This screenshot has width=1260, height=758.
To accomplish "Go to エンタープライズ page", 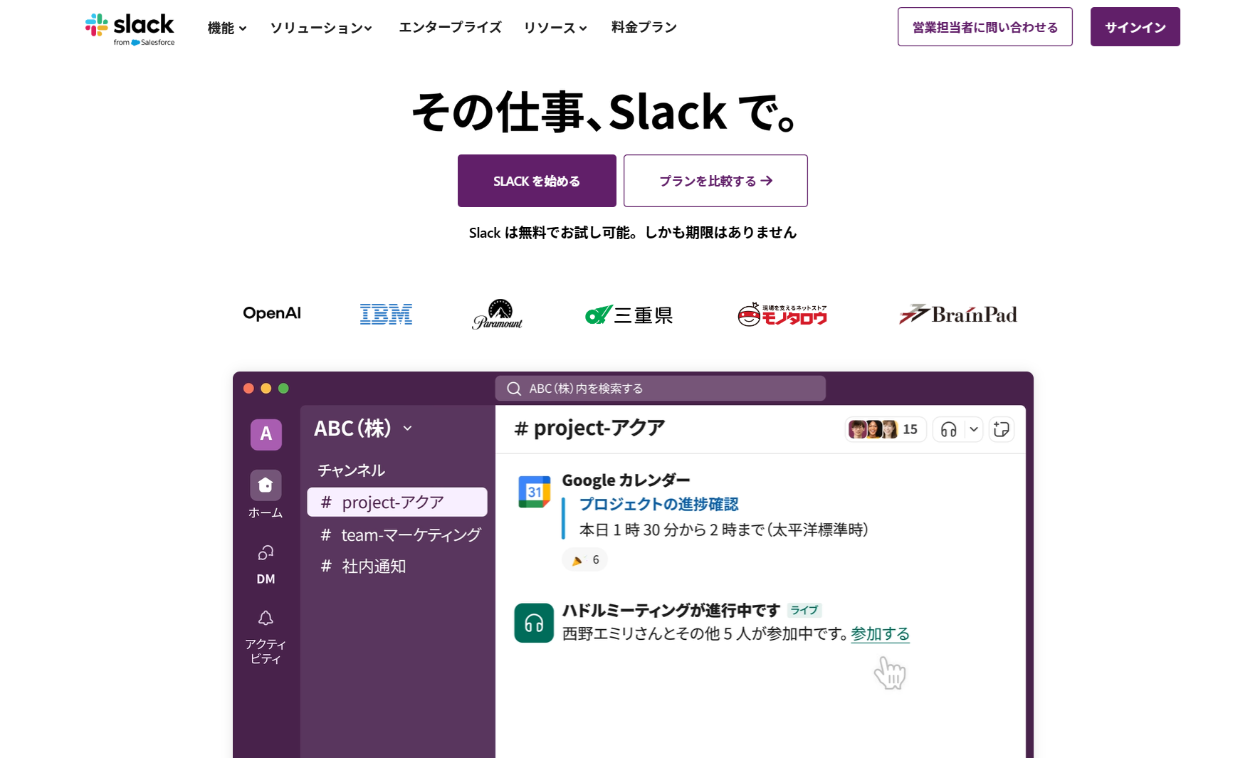I will tap(450, 27).
